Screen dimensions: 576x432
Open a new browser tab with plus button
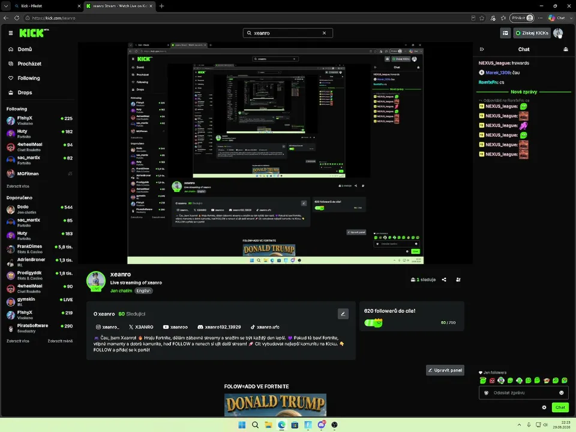pos(161,6)
